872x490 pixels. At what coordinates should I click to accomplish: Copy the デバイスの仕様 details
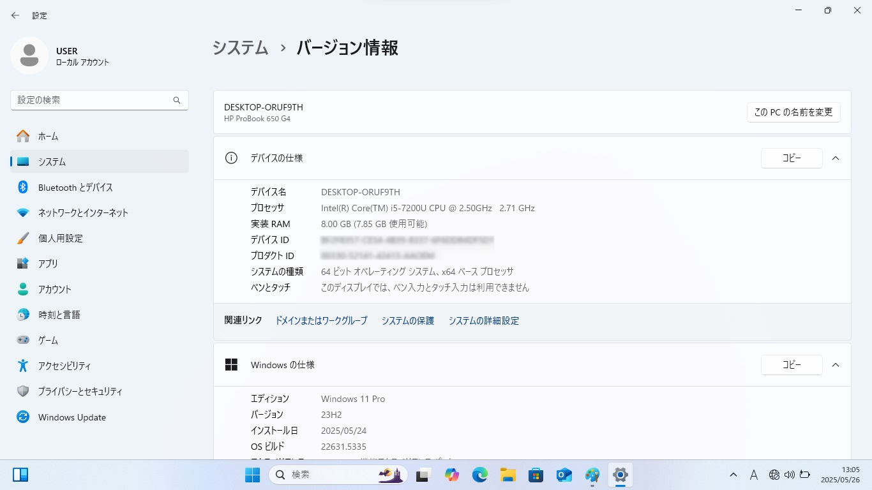[792, 158]
